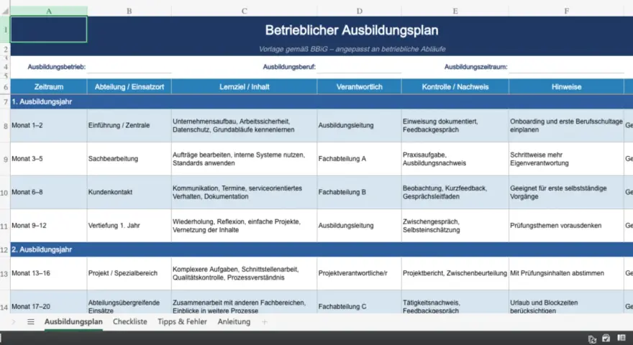Click the next sheet arrow beside sheet tabs

(x=14, y=322)
